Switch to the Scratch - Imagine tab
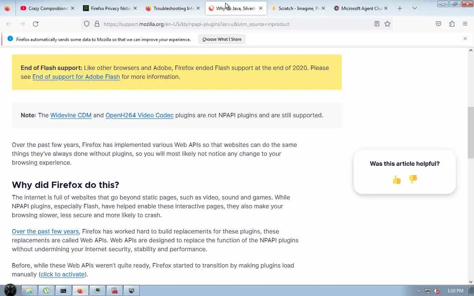474x296 pixels. (x=298, y=8)
